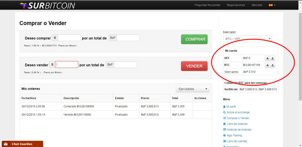This screenshot has height=147, width=302.
Task: Focus the buy total BsF field
Action: point(128,38)
